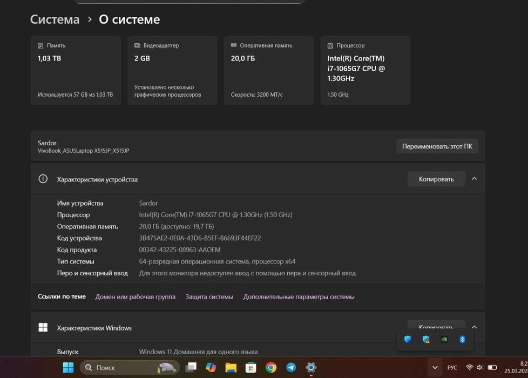Select the Установлено несколько графических процессоров text

[168, 91]
